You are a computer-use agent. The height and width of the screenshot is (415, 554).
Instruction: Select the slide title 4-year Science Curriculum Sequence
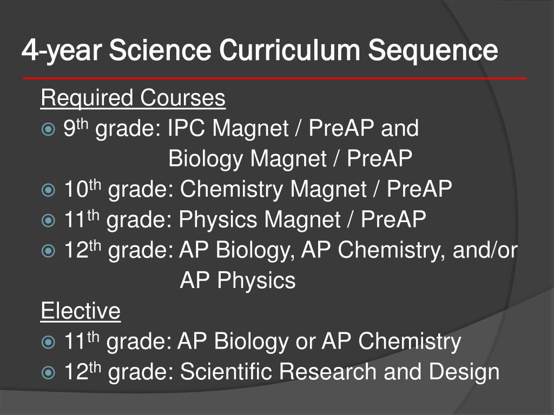point(260,50)
